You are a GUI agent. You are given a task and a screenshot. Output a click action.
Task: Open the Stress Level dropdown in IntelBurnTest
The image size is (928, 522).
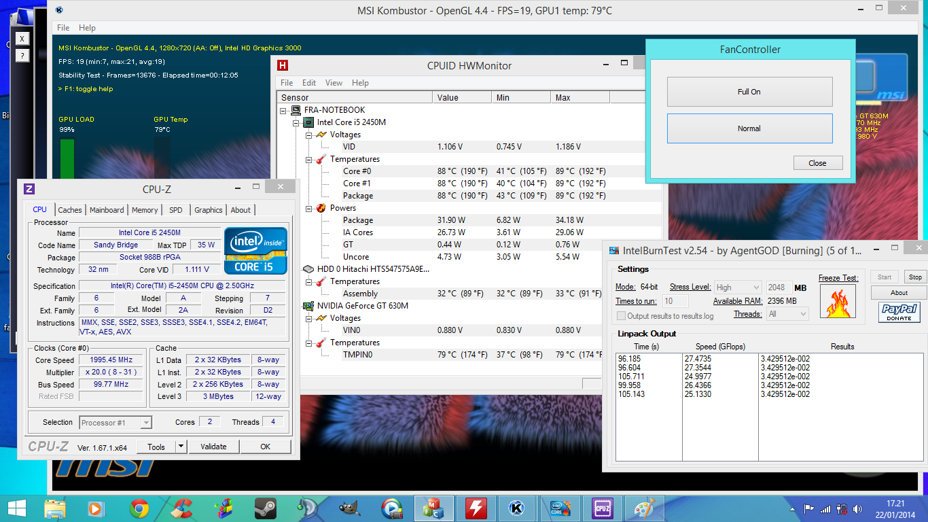pyautogui.click(x=737, y=288)
